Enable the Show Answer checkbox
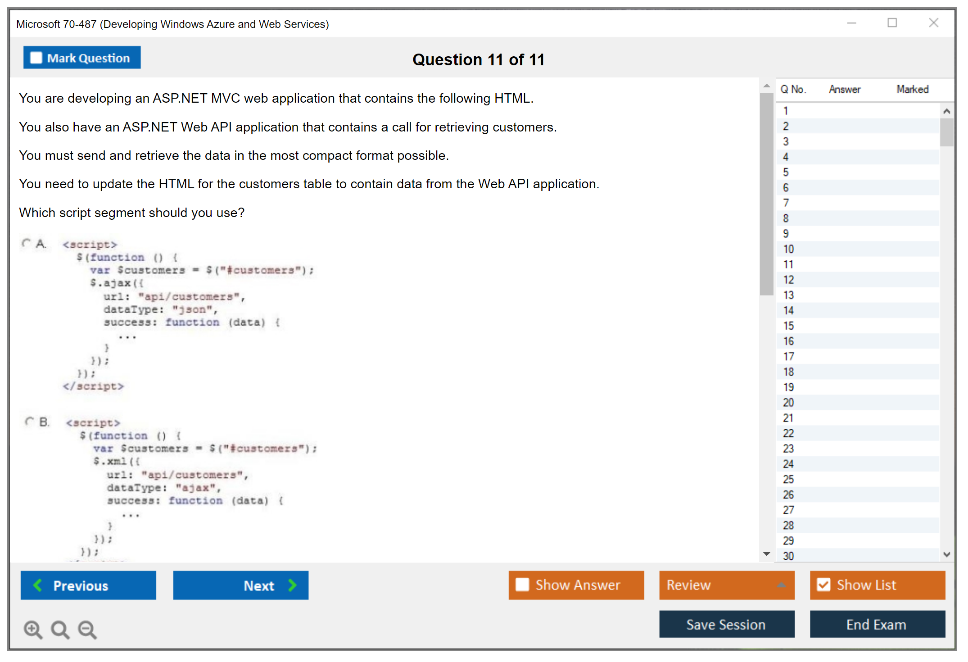 tap(522, 585)
